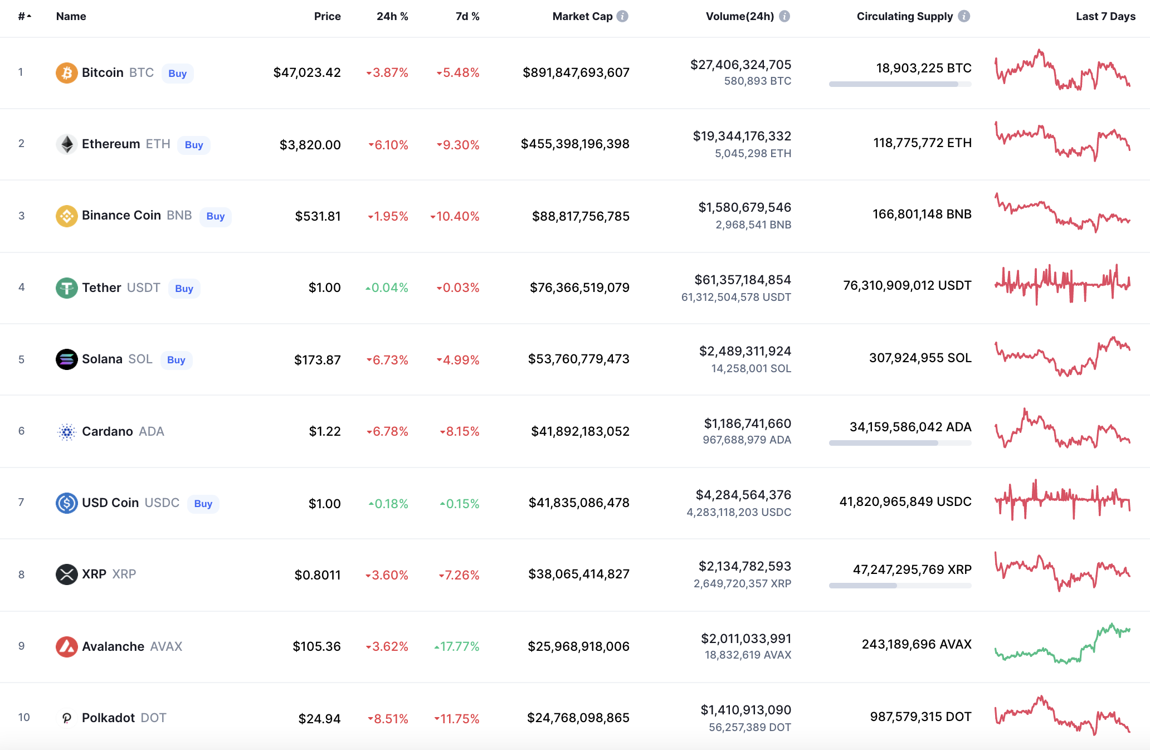Click the Binance Coin yellow logo
This screenshot has height=750, width=1150.
[x=66, y=216]
